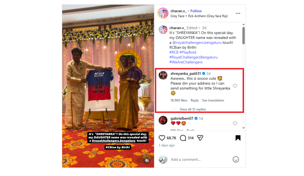Unmute the video sound
The image size is (304, 176).
147,161
